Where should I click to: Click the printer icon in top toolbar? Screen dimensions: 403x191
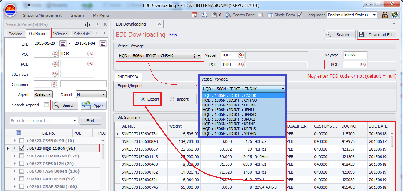205,15
